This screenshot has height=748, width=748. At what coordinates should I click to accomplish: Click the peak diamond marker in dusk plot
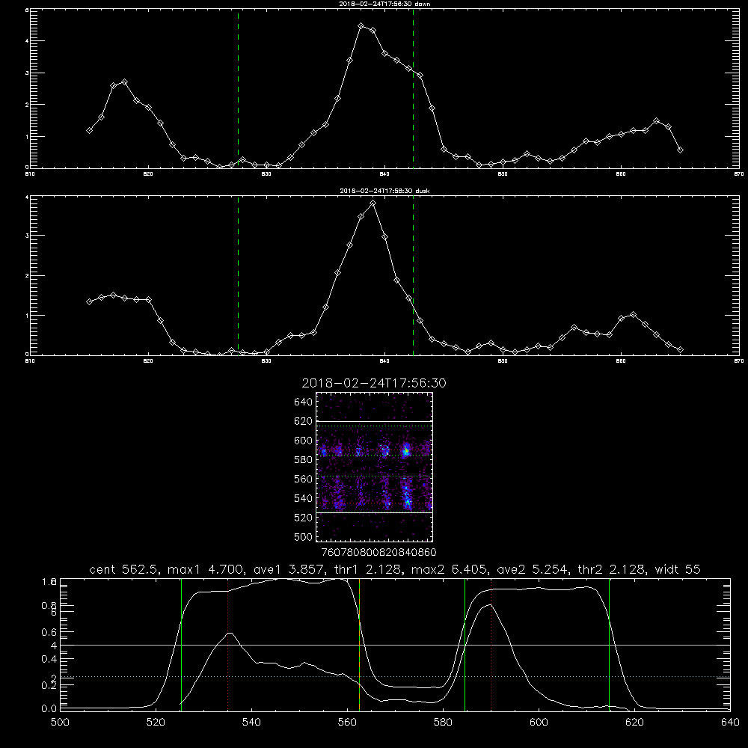pos(373,203)
